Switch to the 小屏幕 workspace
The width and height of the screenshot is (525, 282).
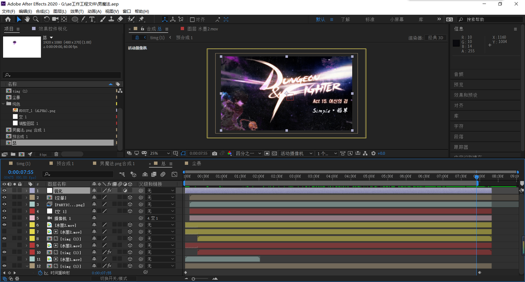click(x=397, y=19)
